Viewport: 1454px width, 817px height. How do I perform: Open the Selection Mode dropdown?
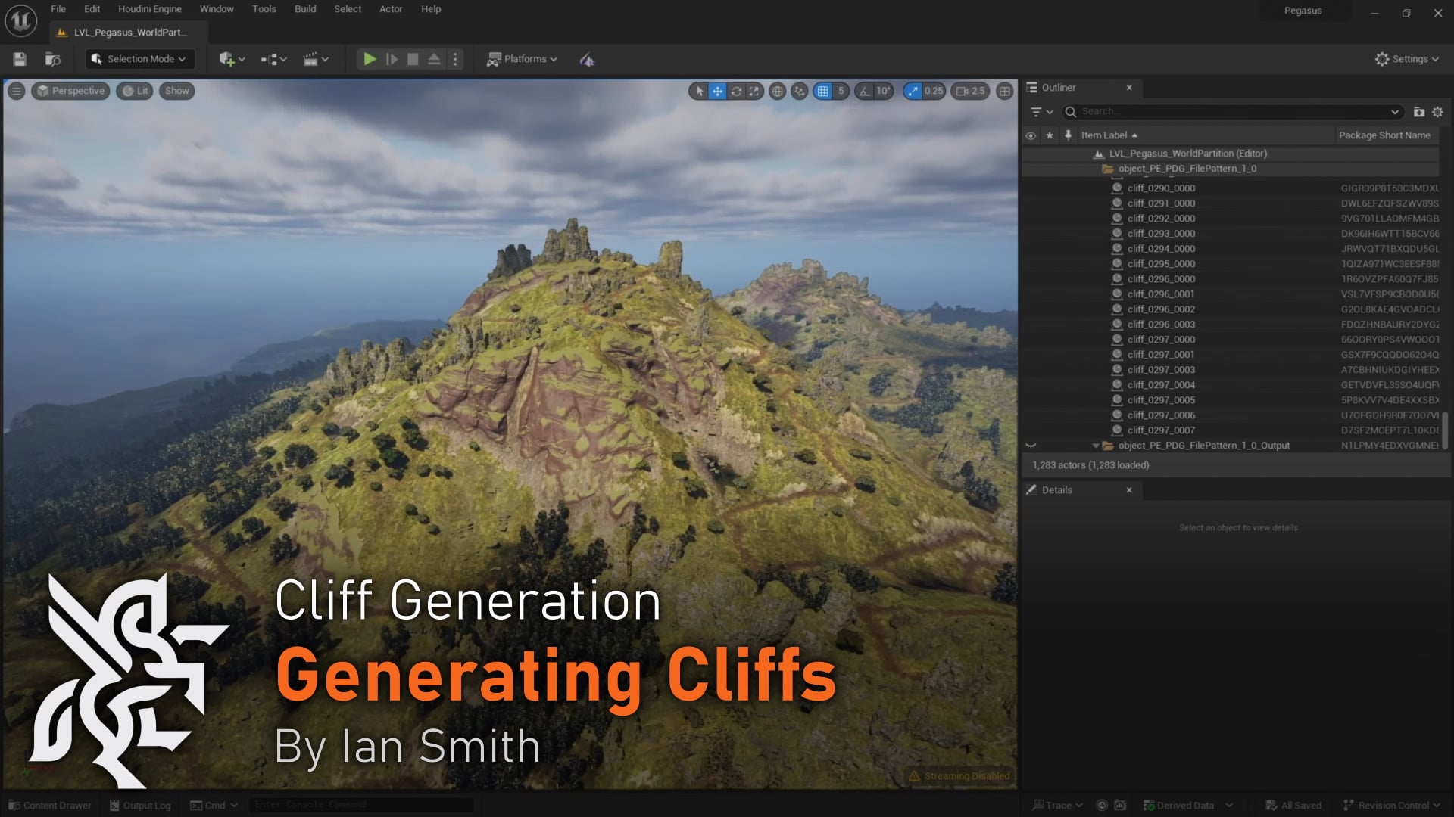139,58
